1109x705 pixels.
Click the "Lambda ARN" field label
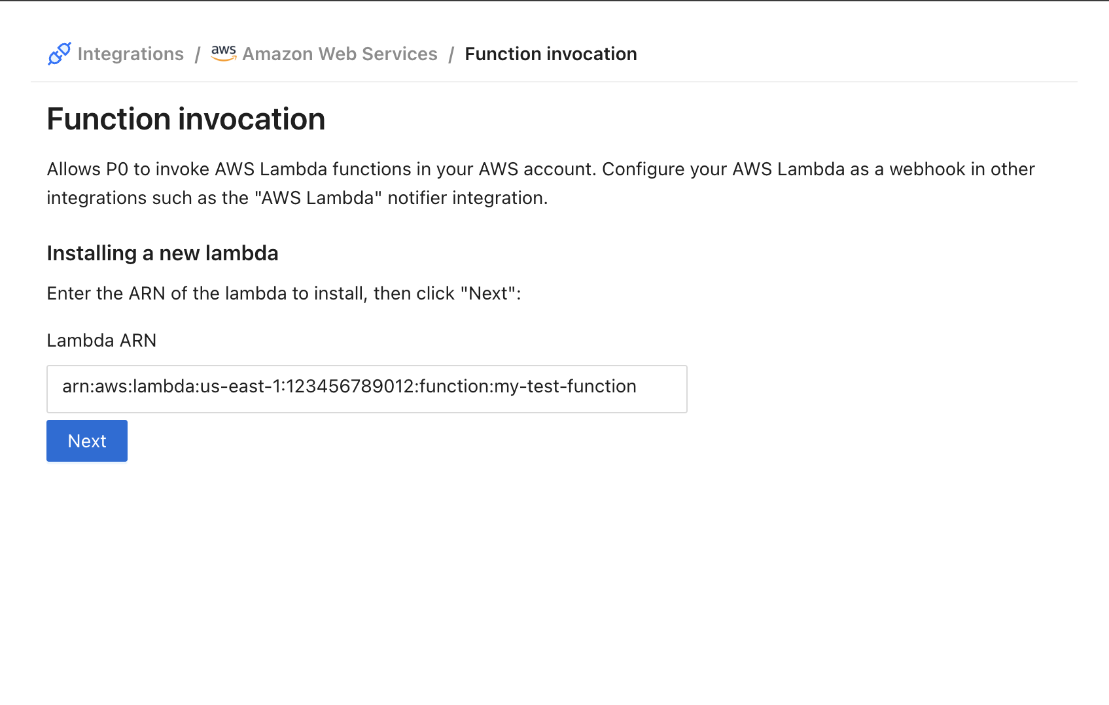(x=101, y=340)
